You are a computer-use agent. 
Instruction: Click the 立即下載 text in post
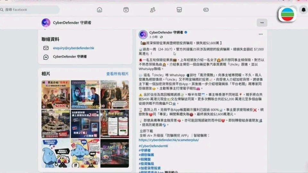[146, 131]
